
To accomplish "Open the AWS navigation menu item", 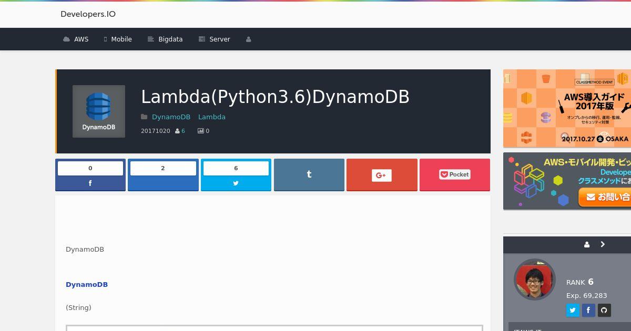I will [x=76, y=39].
